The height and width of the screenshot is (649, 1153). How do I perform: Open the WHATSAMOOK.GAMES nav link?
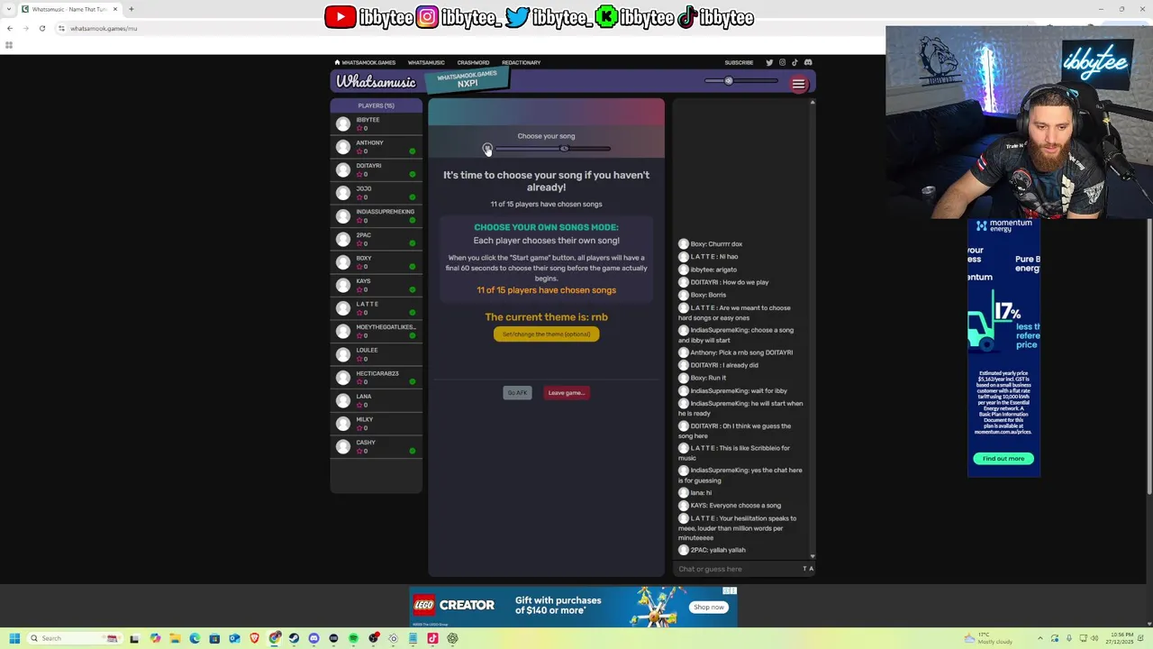[x=368, y=62]
